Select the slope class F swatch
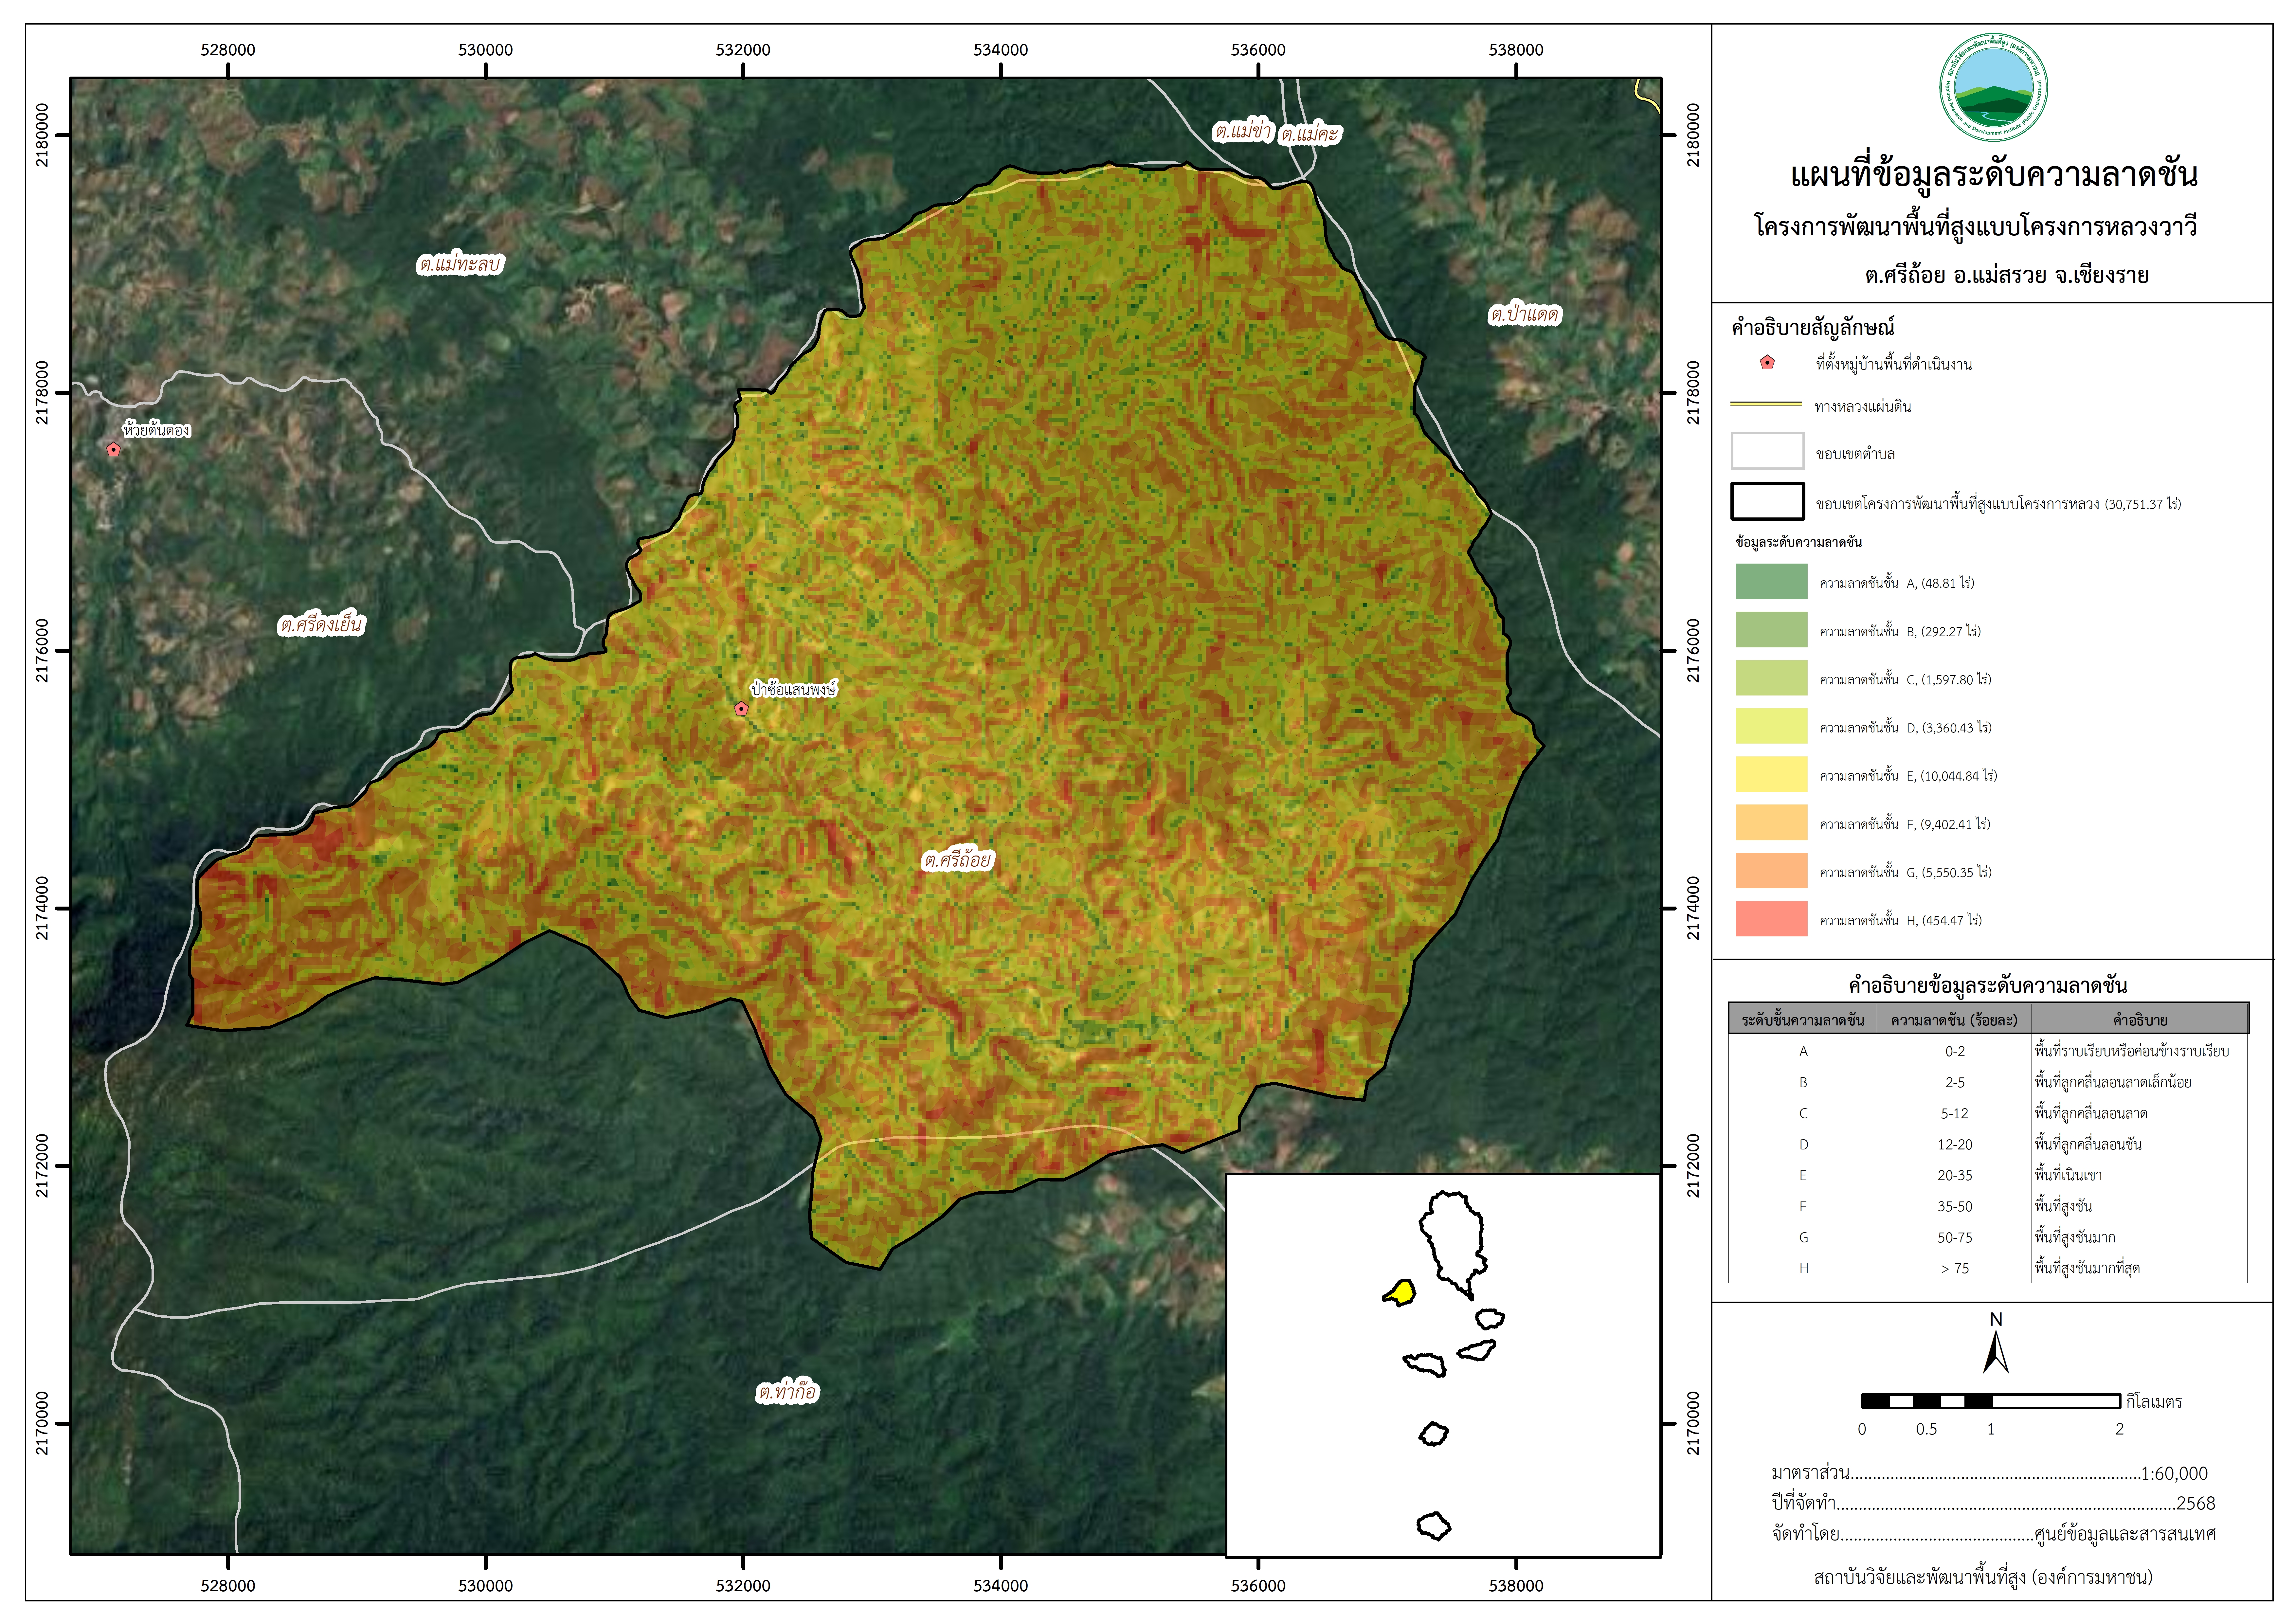 [x=1771, y=822]
